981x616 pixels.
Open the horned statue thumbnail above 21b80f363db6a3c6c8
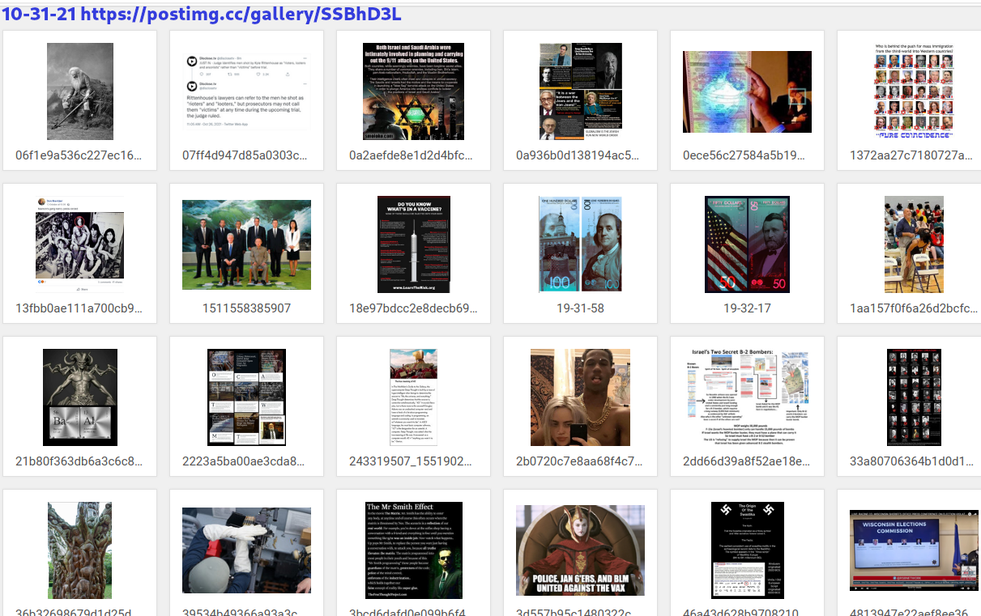coord(80,397)
